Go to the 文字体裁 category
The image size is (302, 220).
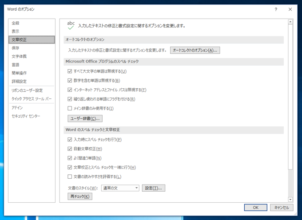tap(32, 56)
